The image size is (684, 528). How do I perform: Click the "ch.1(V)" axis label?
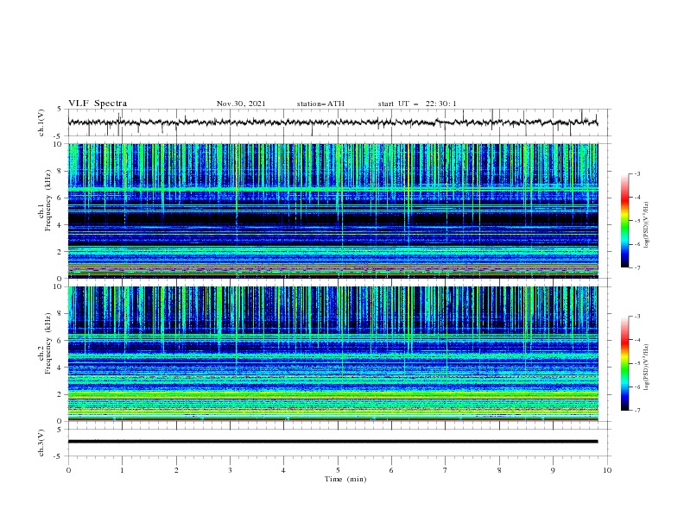pos(41,123)
